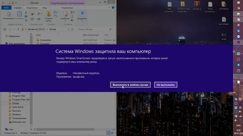Click the 'Вставить' ribbon icon
The width and height of the screenshot is (243, 136).
pos(19,15)
